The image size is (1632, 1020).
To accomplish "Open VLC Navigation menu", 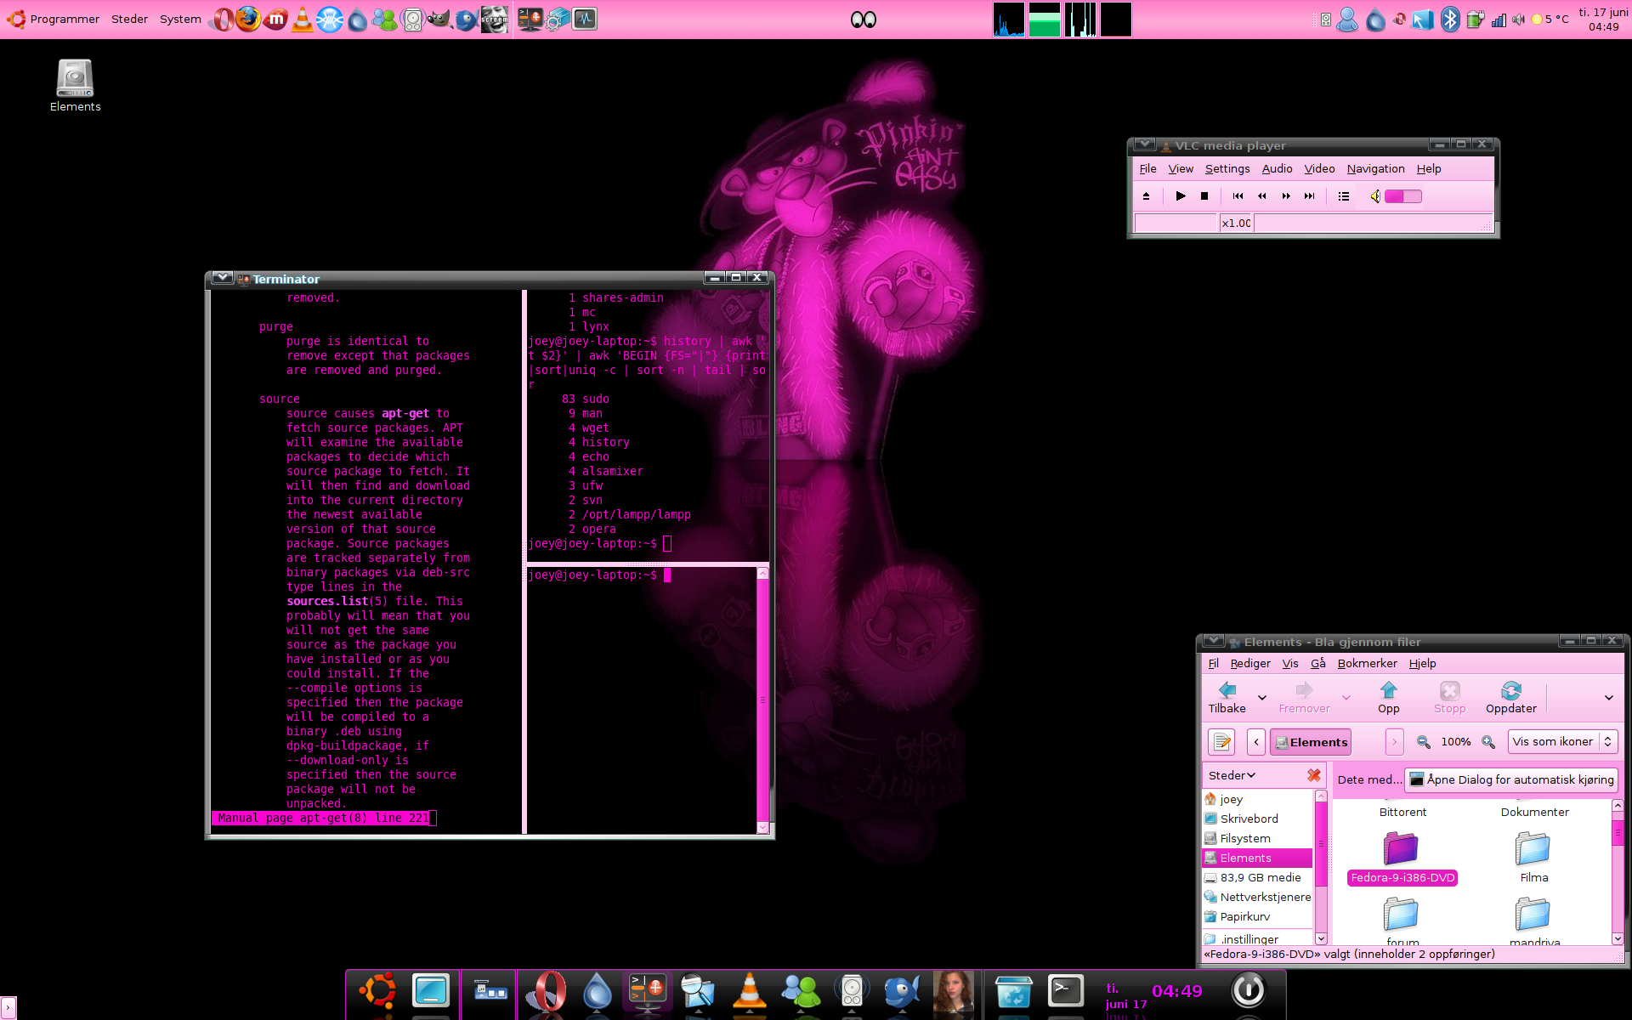I will (1375, 169).
